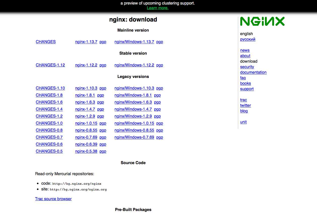Download nginx/Windows-1.2.9
317x218 pixels.
[133, 116]
